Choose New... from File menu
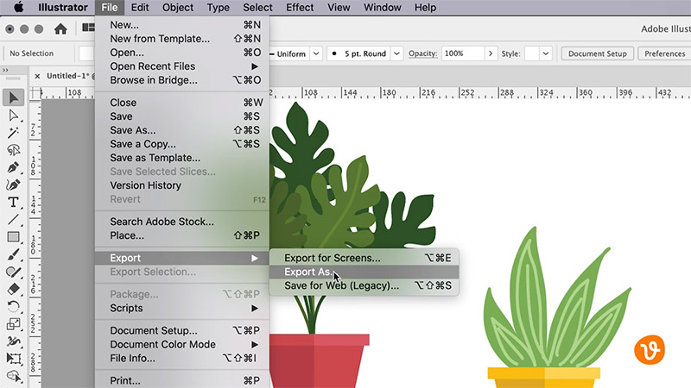691x388 pixels. pos(182,25)
